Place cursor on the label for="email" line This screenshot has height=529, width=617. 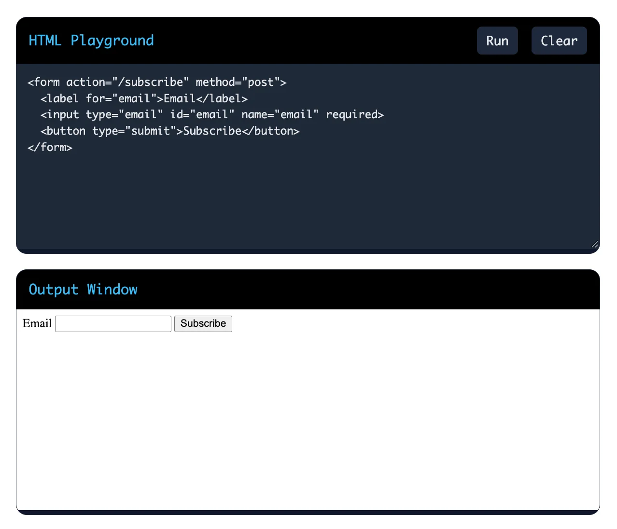click(144, 98)
